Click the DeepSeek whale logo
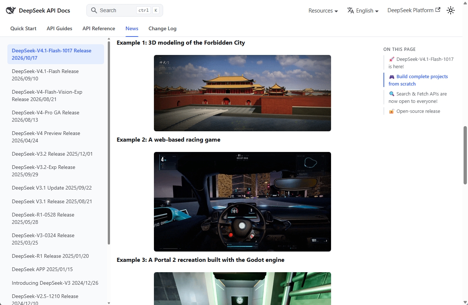Image resolution: width=468 pixels, height=305 pixels. point(11,10)
